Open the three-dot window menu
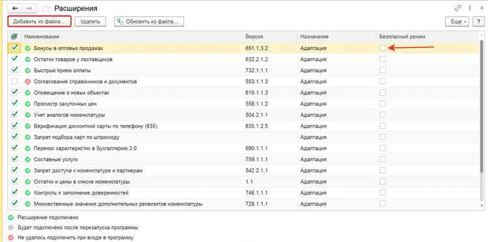 click(469, 8)
